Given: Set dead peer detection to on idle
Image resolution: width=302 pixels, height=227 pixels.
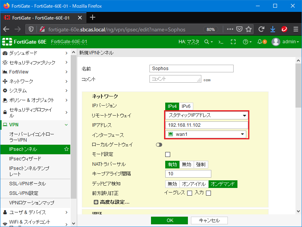Looking at the screenshot, I should click(194, 184).
